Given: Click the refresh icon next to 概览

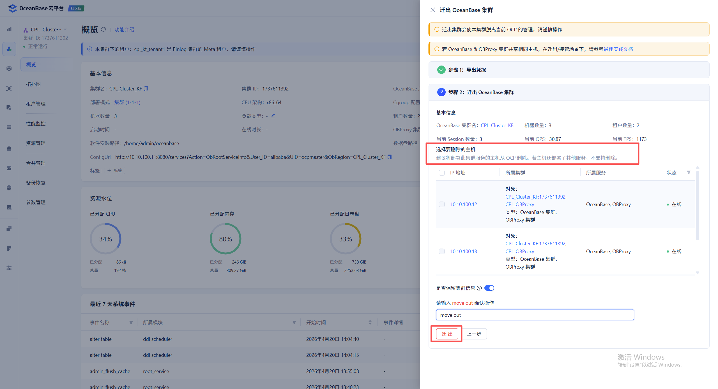Looking at the screenshot, I should (x=103, y=29).
